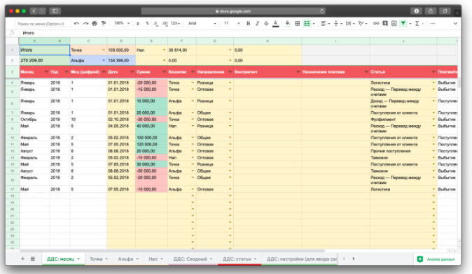Open the Arial font dropdown

click(202, 24)
